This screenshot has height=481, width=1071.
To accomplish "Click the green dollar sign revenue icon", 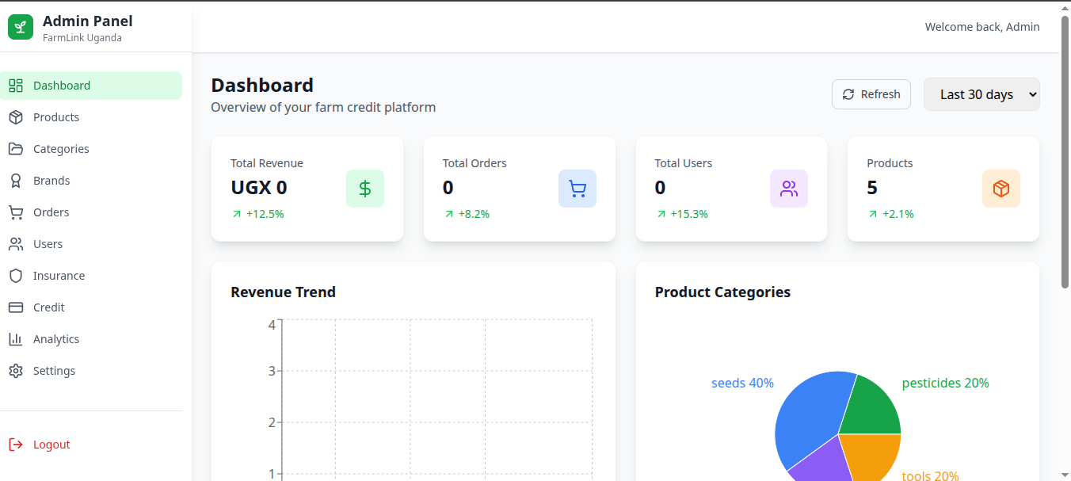I will pos(365,189).
